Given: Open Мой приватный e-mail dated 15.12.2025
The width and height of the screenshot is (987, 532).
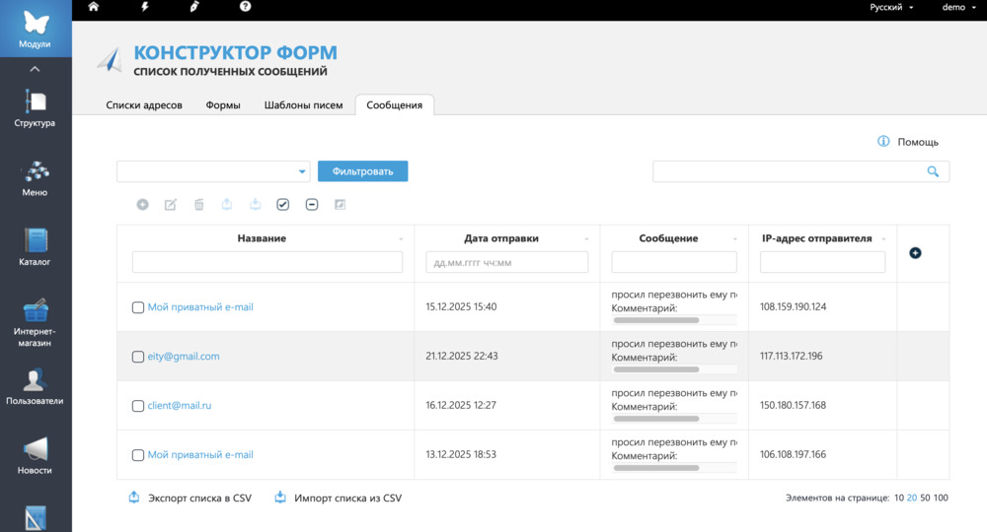Looking at the screenshot, I should [200, 307].
